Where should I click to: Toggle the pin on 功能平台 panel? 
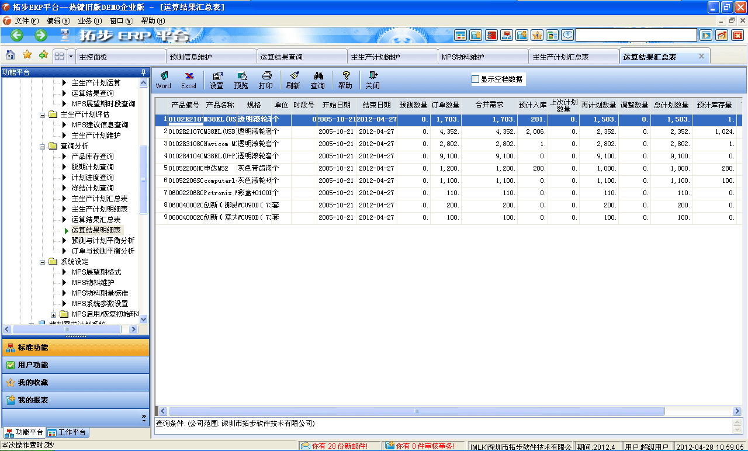click(142, 72)
